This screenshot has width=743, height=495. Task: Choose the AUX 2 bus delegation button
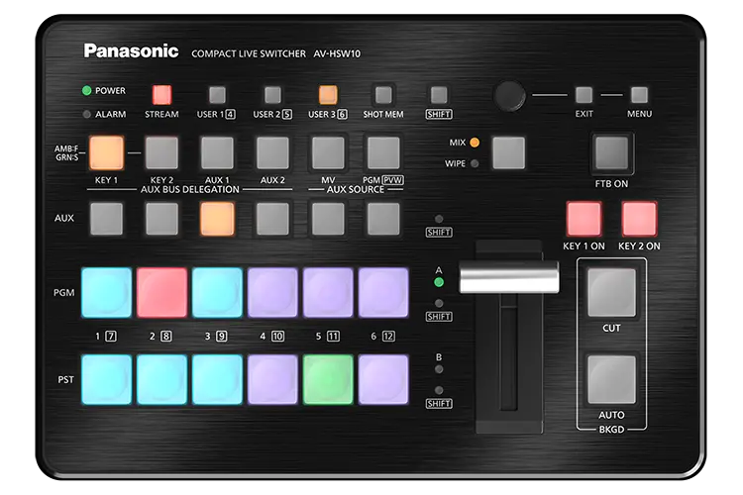pos(272,152)
